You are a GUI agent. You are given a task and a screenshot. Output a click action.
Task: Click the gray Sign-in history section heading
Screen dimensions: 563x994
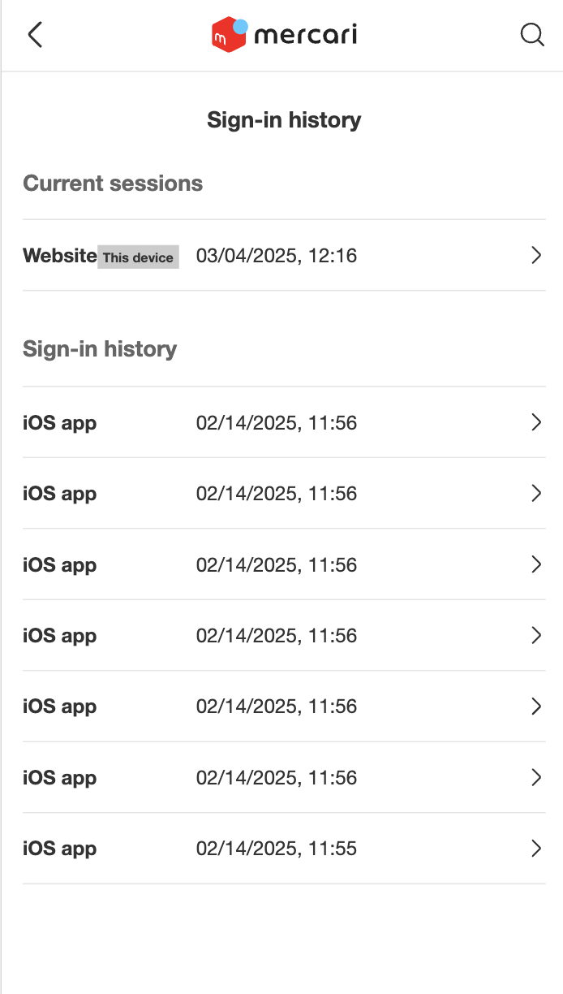100,349
